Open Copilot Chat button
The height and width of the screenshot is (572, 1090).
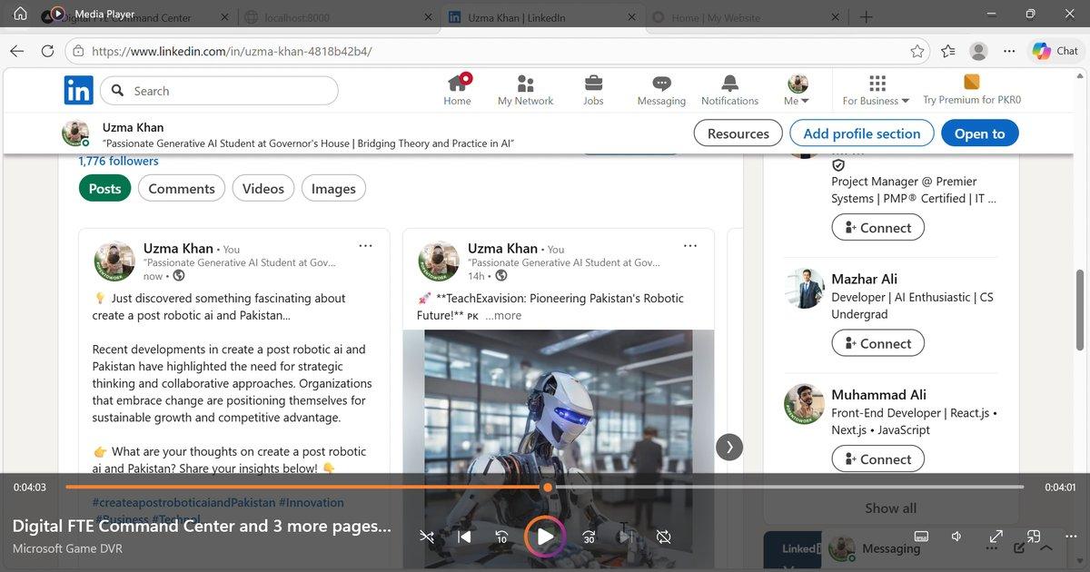pos(1055,52)
